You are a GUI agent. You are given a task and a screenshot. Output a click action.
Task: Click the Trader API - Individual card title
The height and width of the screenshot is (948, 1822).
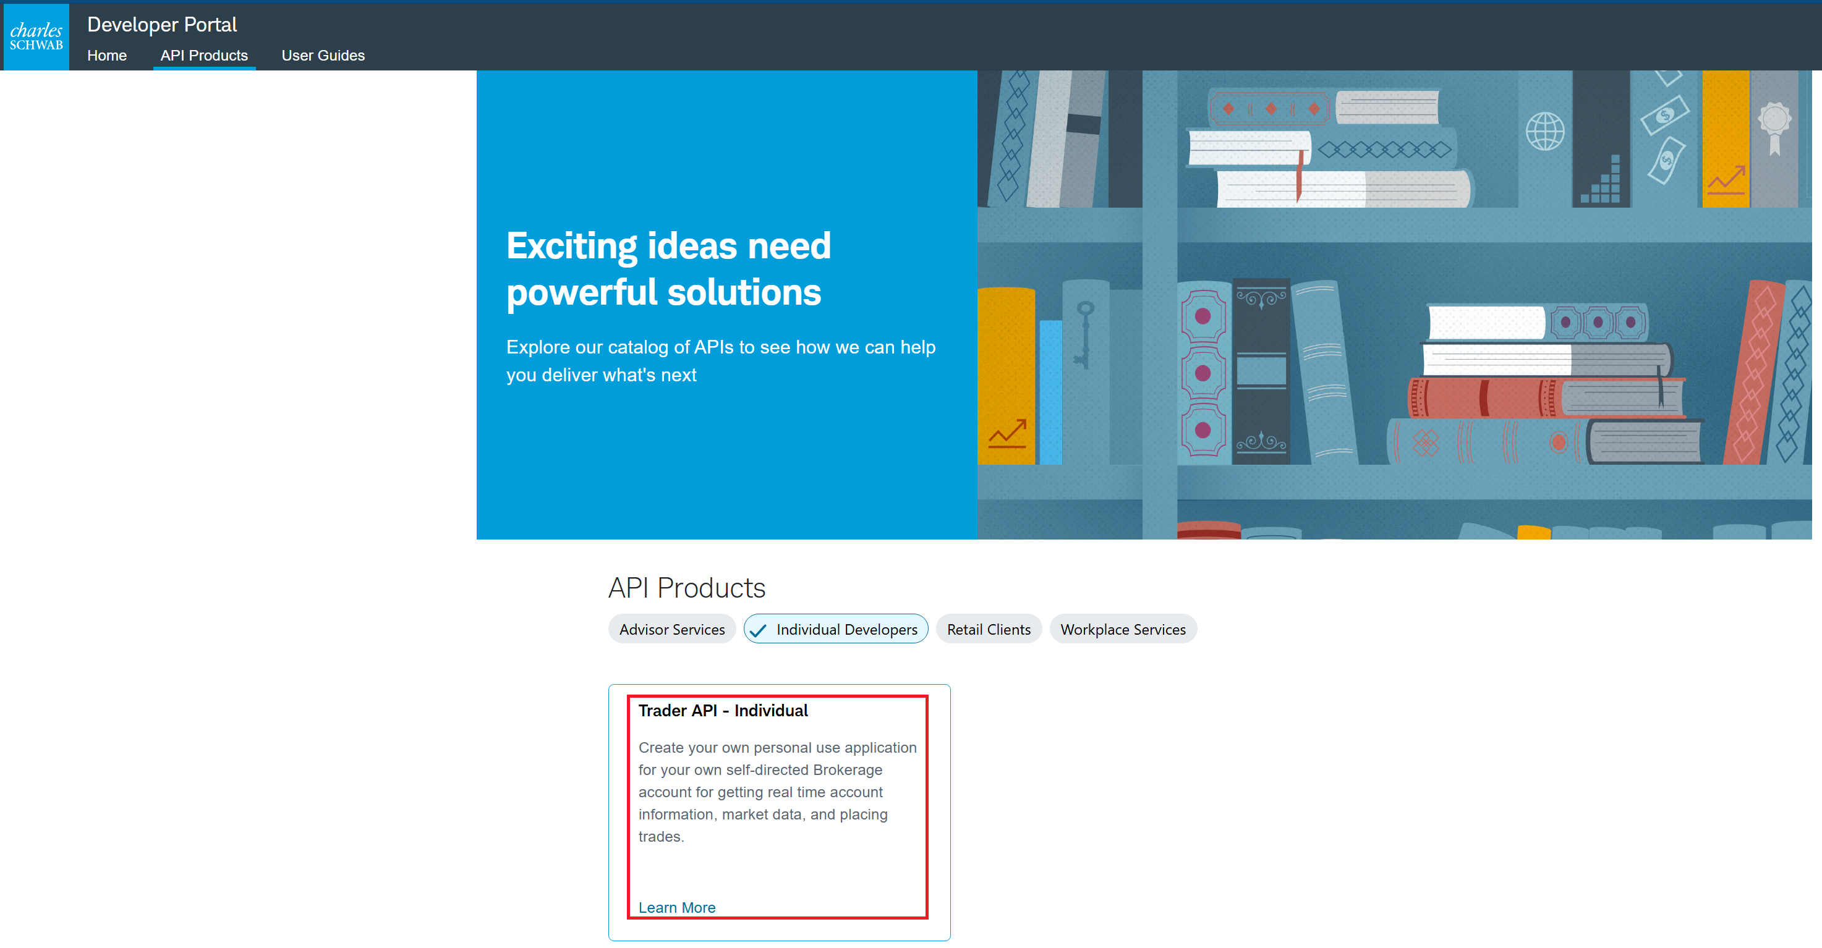(723, 711)
